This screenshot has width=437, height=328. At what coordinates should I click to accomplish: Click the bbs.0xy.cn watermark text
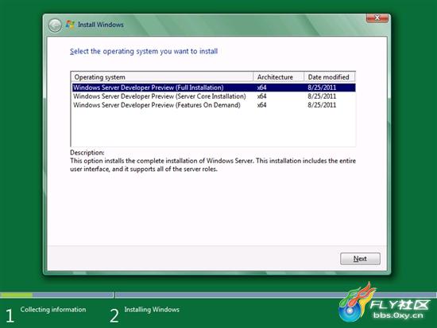[x=398, y=316]
